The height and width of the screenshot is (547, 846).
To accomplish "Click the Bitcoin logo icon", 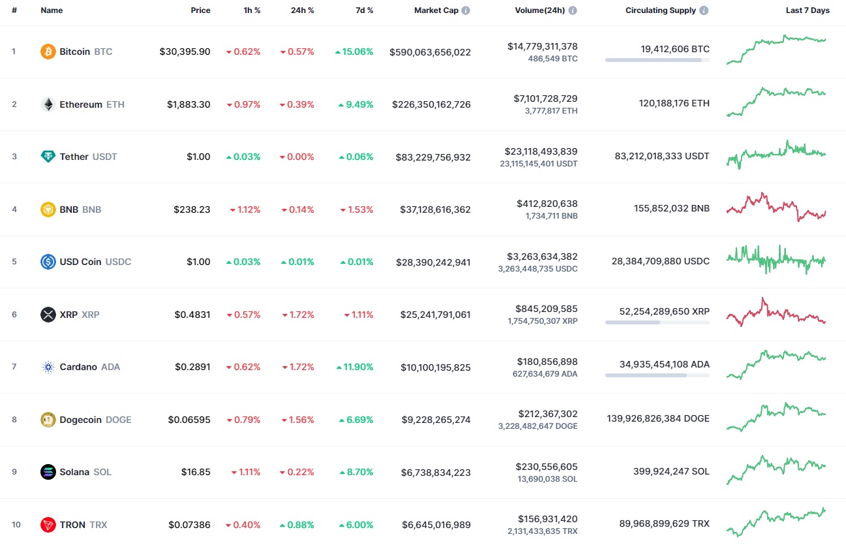I will pos(48,51).
